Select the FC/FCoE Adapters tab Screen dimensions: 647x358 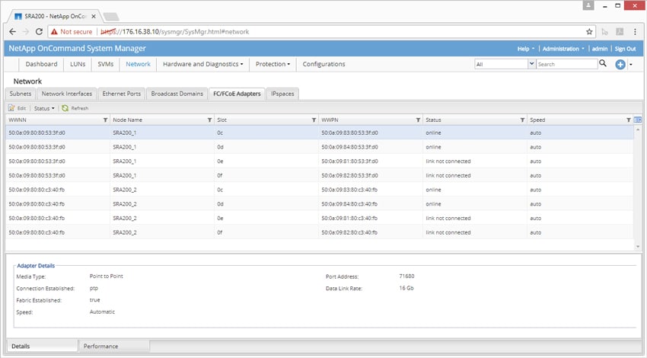point(237,94)
